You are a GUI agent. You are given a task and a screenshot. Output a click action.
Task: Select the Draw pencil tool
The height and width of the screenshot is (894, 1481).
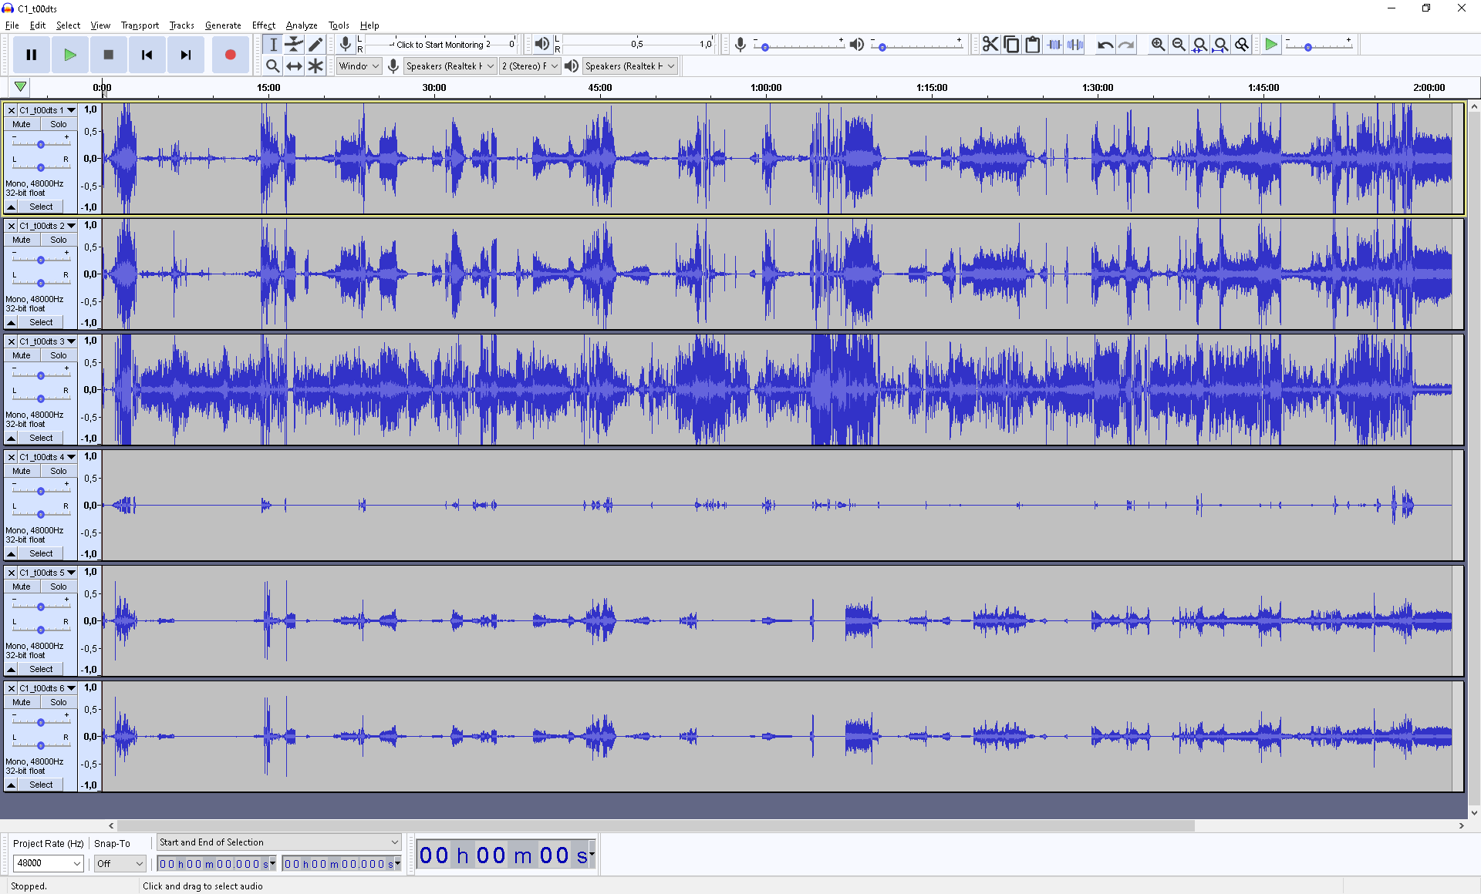click(315, 45)
